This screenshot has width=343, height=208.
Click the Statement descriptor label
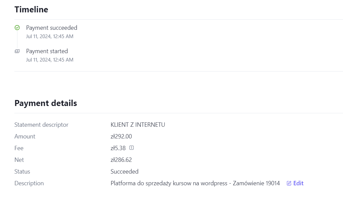pos(41,125)
